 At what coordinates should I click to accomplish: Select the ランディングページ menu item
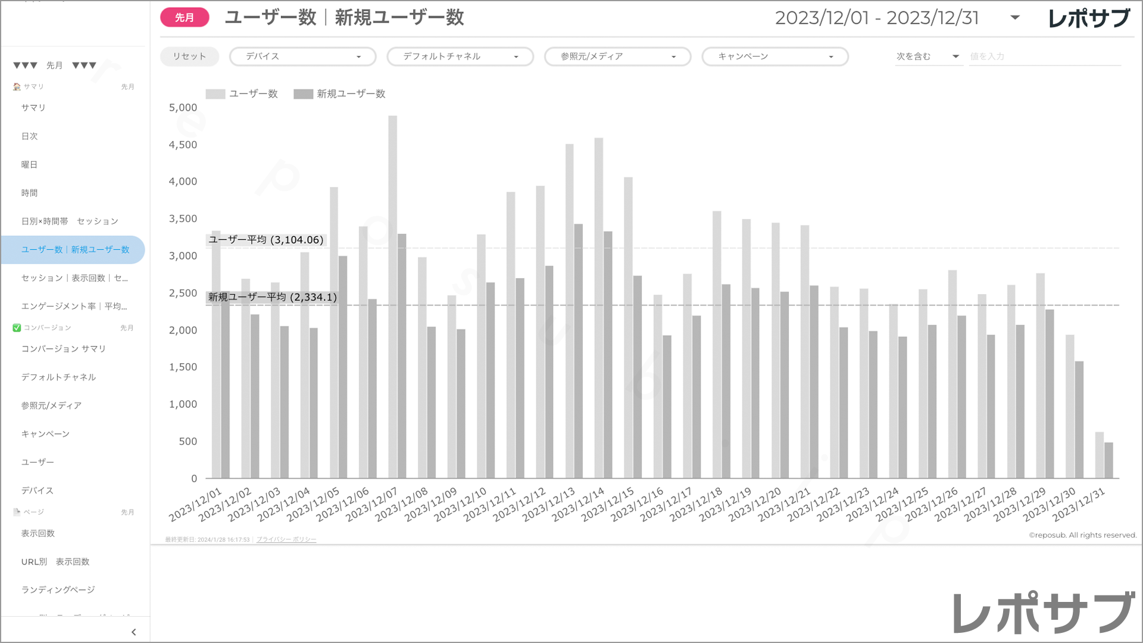click(58, 590)
